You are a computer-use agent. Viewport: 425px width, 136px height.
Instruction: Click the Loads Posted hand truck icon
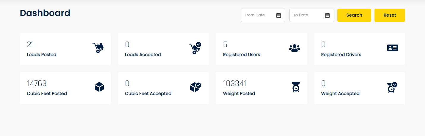click(x=98, y=48)
